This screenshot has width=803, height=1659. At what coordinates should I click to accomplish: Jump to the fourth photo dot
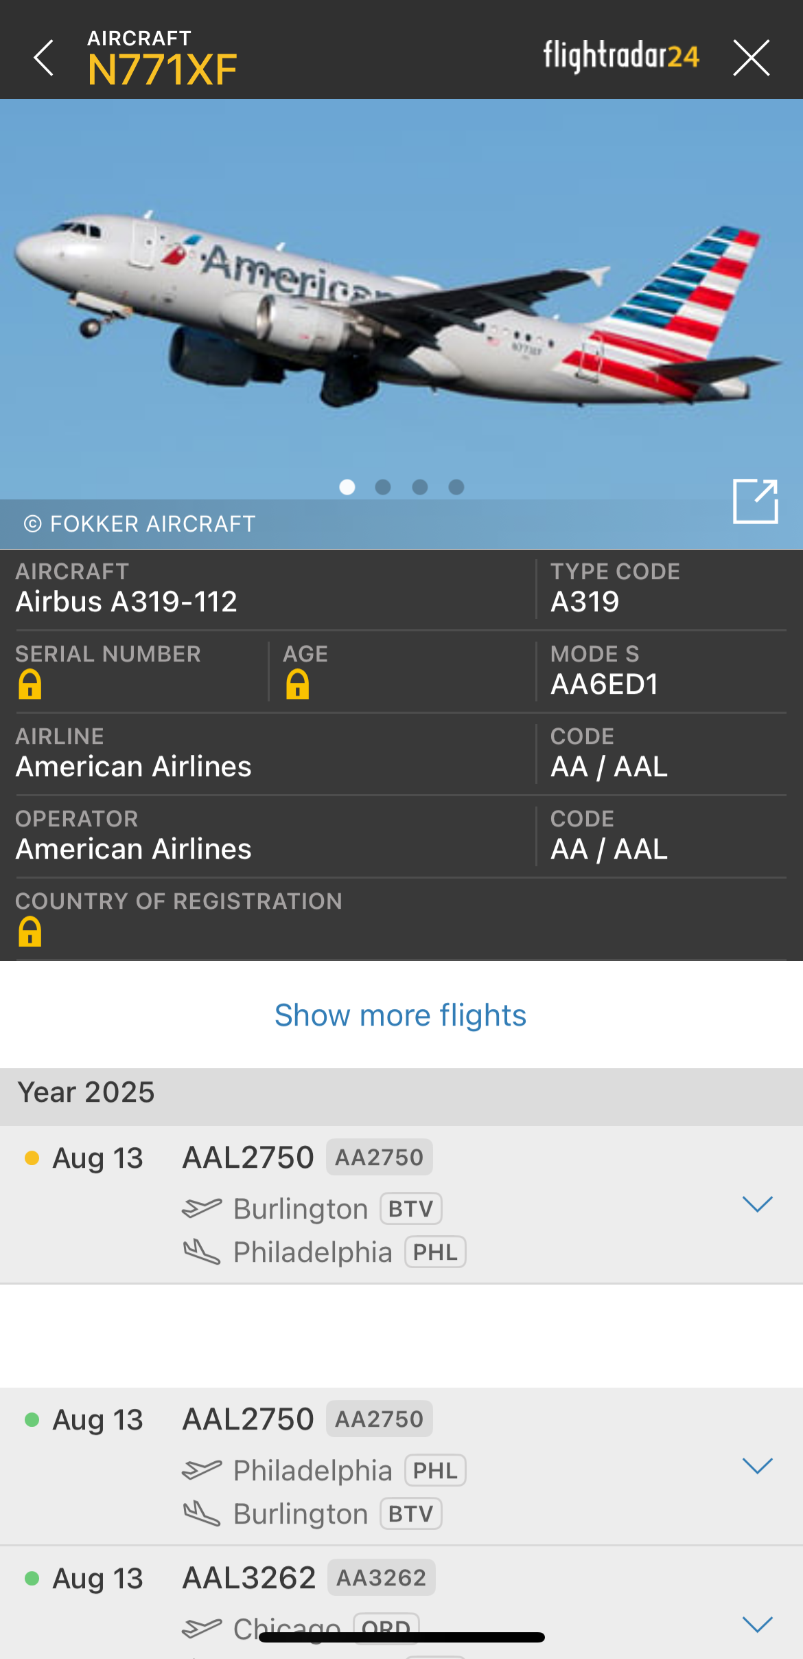456,487
